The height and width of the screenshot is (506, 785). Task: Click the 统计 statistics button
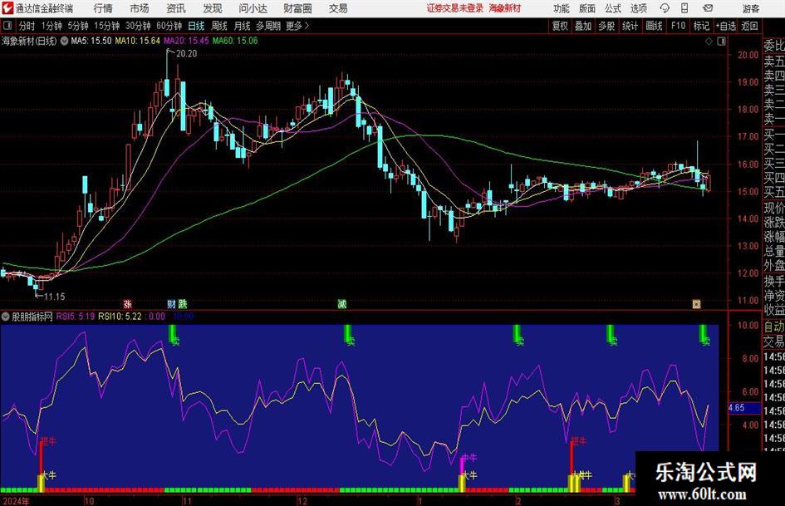[x=630, y=26]
